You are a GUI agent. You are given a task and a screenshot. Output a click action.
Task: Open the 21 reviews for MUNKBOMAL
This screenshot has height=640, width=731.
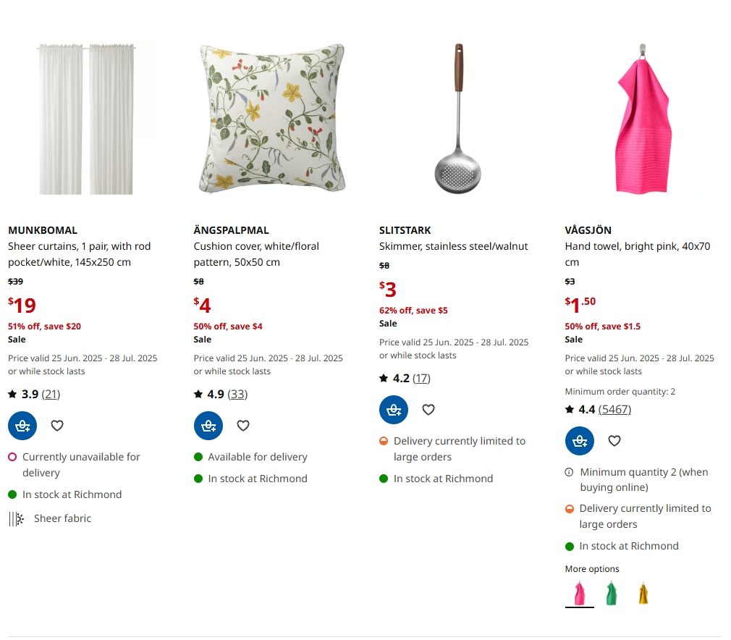click(51, 394)
